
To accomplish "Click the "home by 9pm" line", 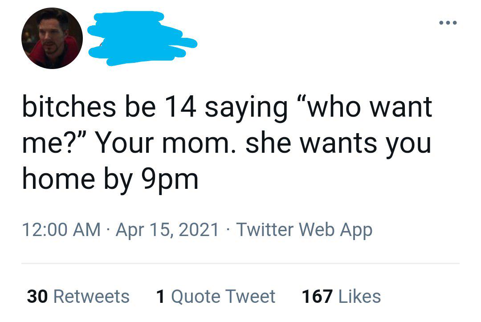I will click(x=110, y=180).
